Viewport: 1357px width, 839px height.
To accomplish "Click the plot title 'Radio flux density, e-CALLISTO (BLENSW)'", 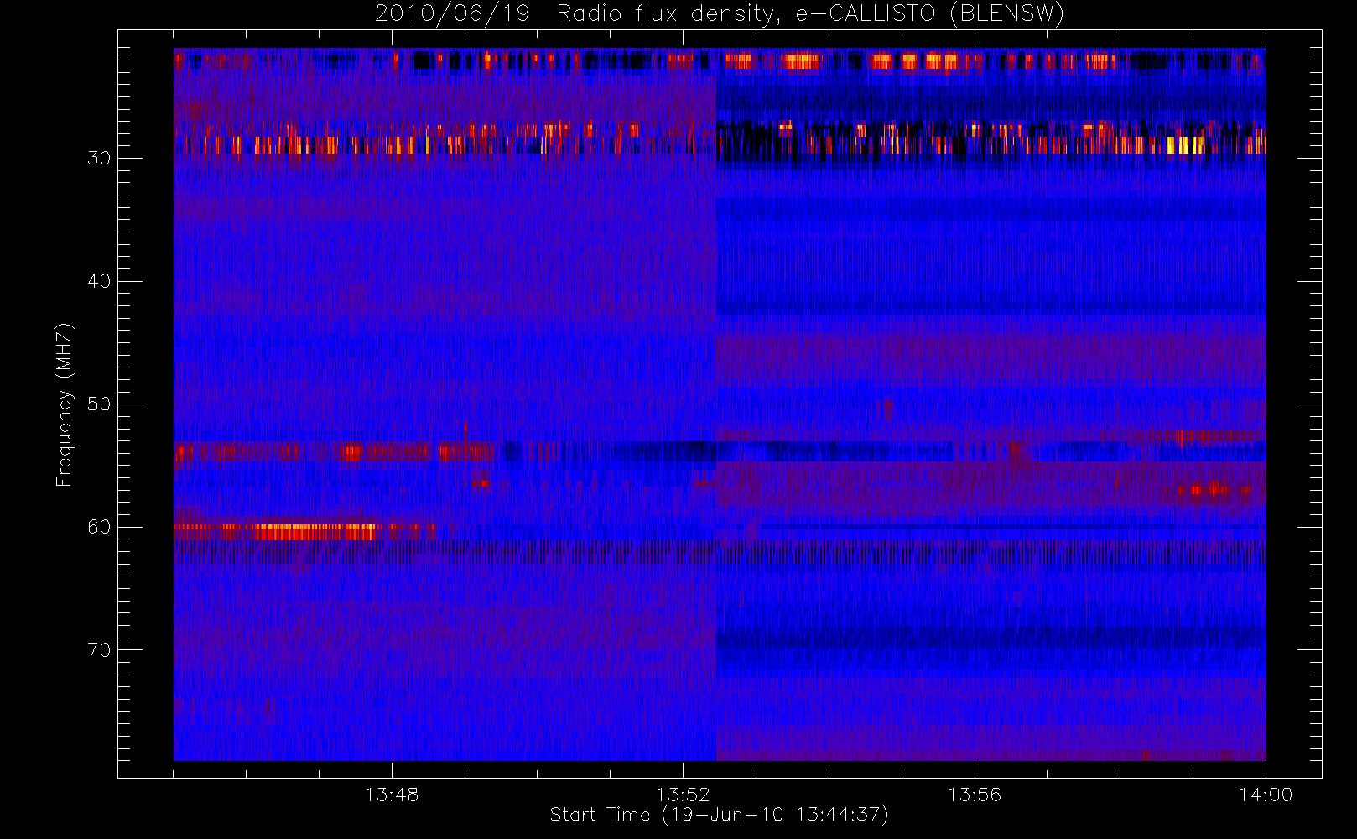I will click(810, 14).
